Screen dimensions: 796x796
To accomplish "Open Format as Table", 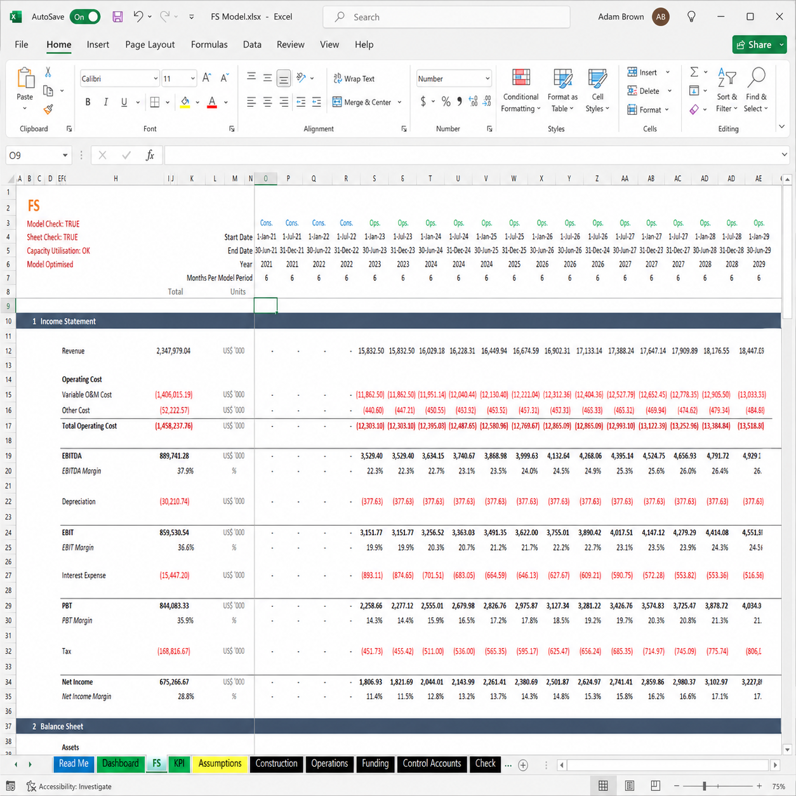I will pos(562,91).
